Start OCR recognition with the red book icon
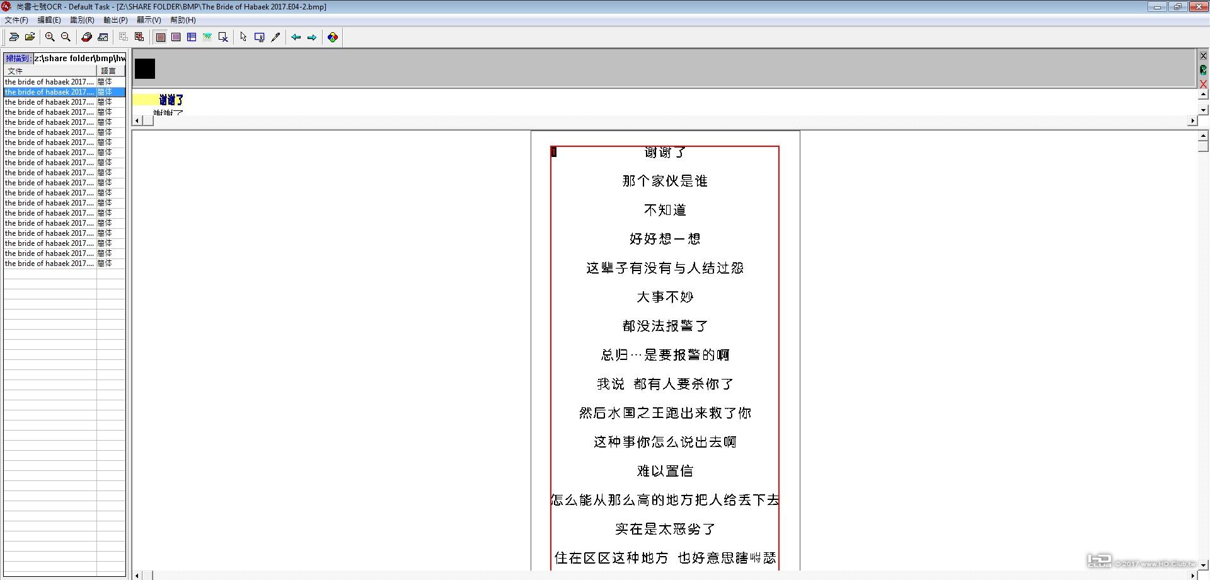 point(86,37)
